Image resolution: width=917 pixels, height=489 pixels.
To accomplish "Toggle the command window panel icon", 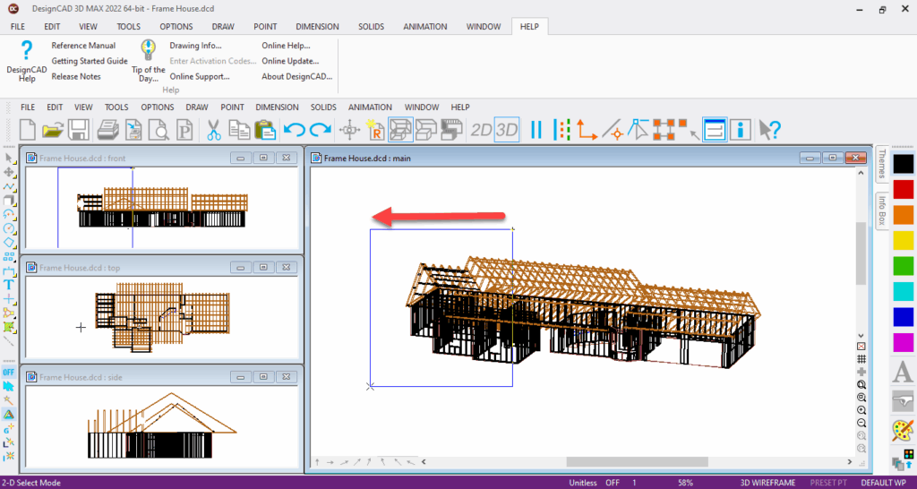I will point(715,129).
